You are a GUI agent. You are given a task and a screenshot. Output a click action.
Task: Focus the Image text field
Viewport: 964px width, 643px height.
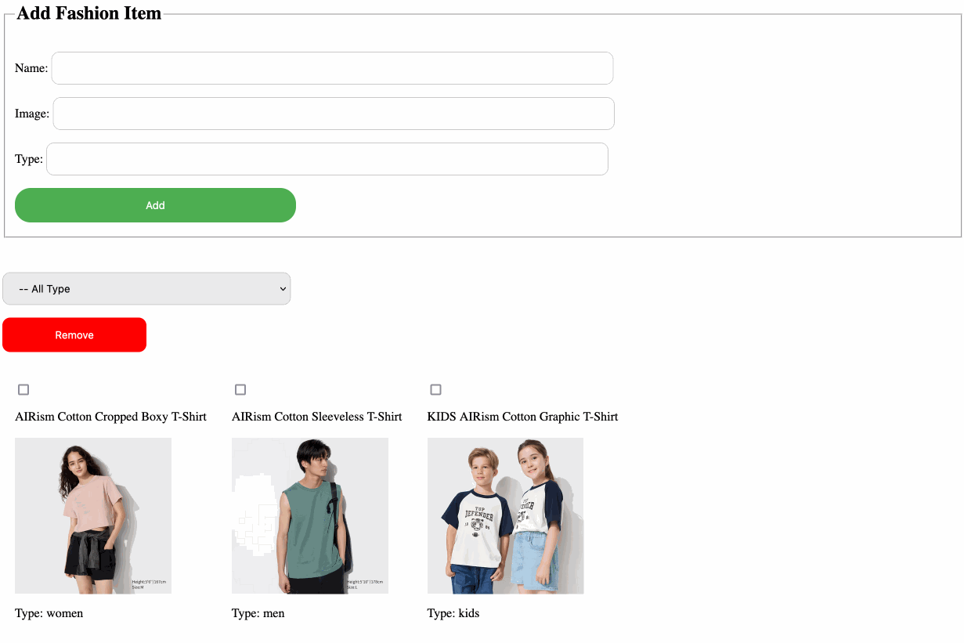(334, 114)
